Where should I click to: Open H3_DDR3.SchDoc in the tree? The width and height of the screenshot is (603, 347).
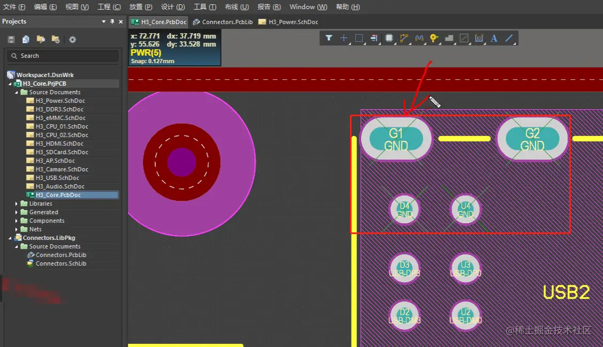[x=59, y=109]
